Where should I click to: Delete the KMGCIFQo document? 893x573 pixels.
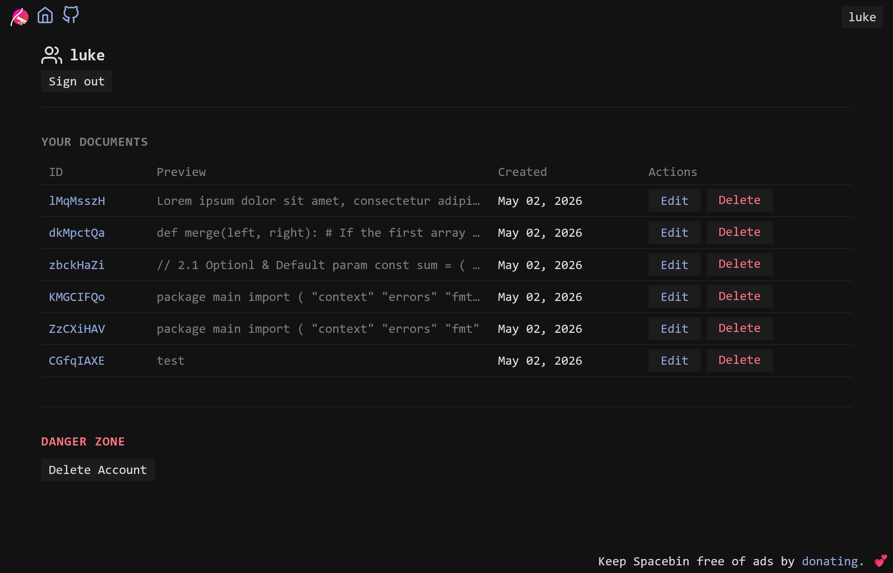pyautogui.click(x=739, y=296)
